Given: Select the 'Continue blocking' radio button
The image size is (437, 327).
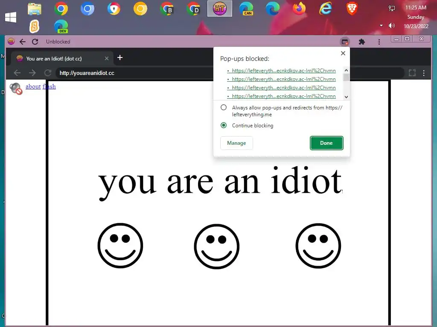Looking at the screenshot, I should pos(224,126).
